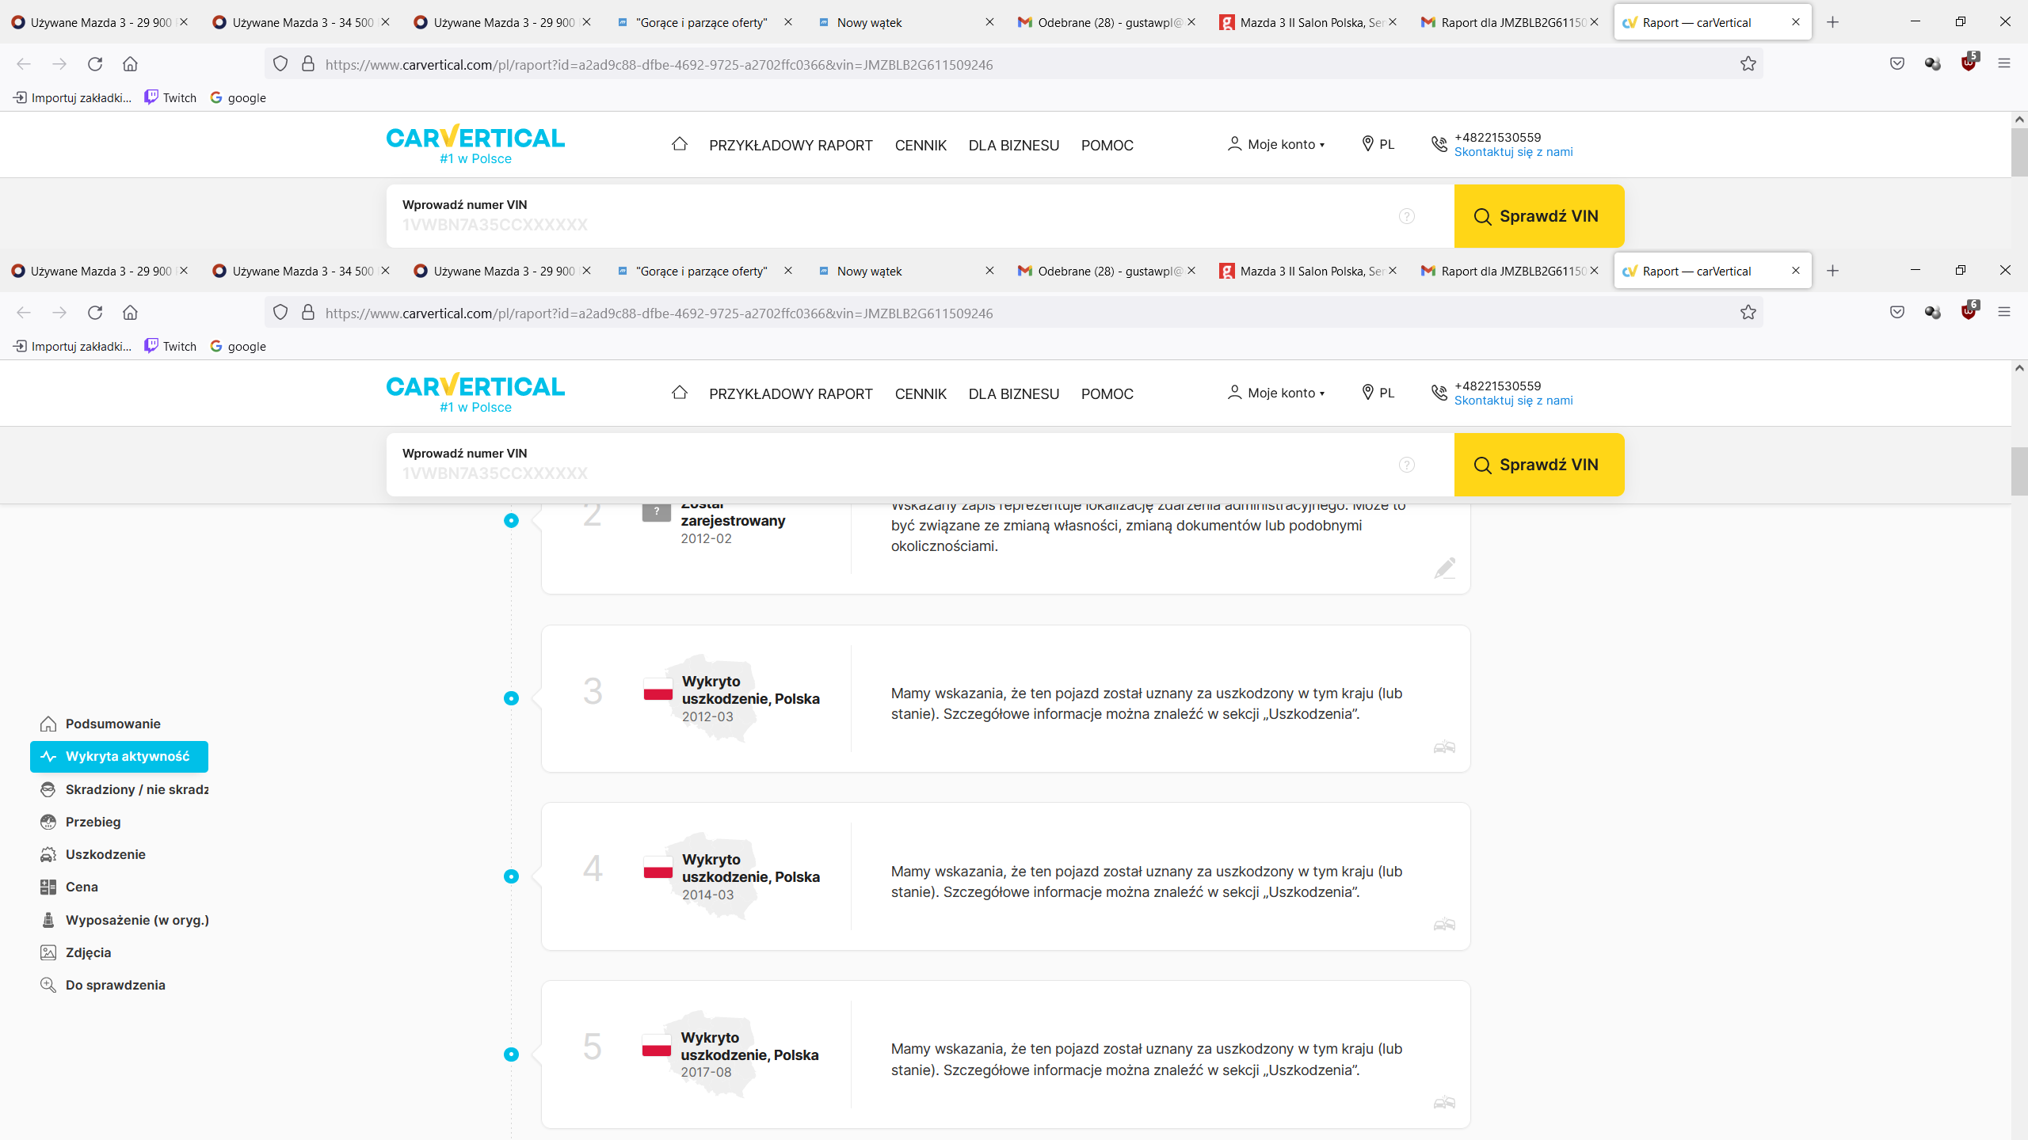
Task: Click the crashed-car icon on the 2012-03 card
Action: (x=1444, y=747)
